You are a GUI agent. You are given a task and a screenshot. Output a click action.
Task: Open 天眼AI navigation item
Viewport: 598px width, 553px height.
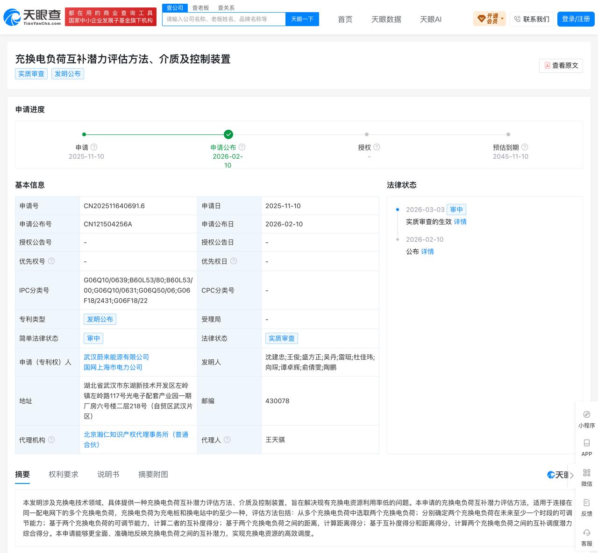pyautogui.click(x=431, y=19)
